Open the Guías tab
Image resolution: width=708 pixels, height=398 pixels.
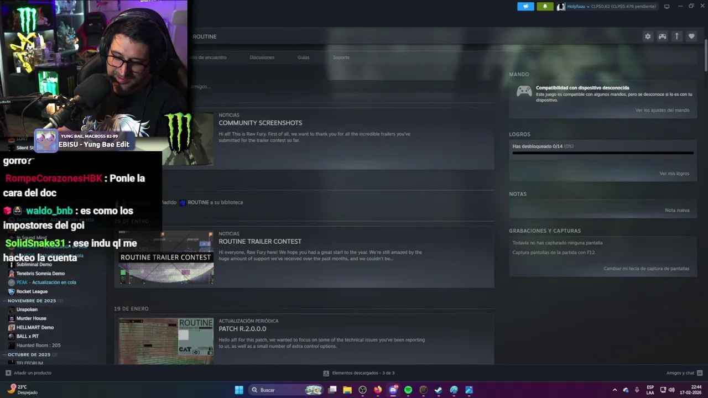[303, 57]
